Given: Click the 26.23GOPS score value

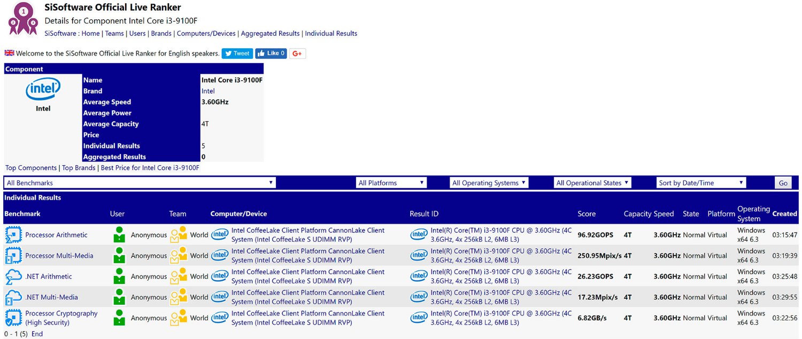Looking at the screenshot, I should pyautogui.click(x=596, y=276).
